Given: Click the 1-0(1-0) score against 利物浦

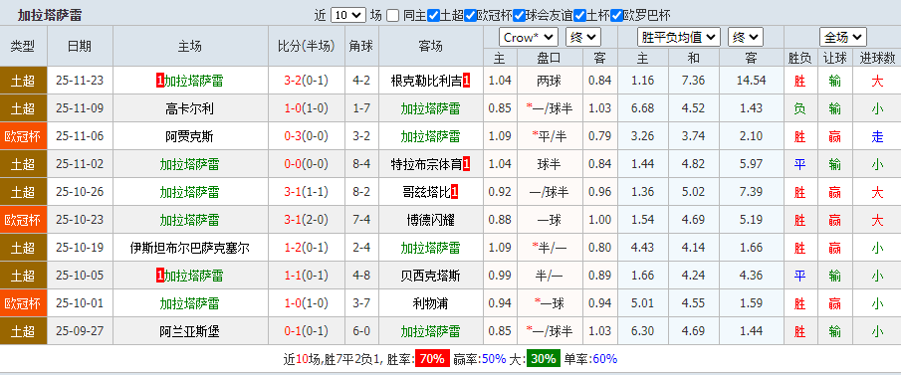Looking at the screenshot, I should click(x=307, y=303).
